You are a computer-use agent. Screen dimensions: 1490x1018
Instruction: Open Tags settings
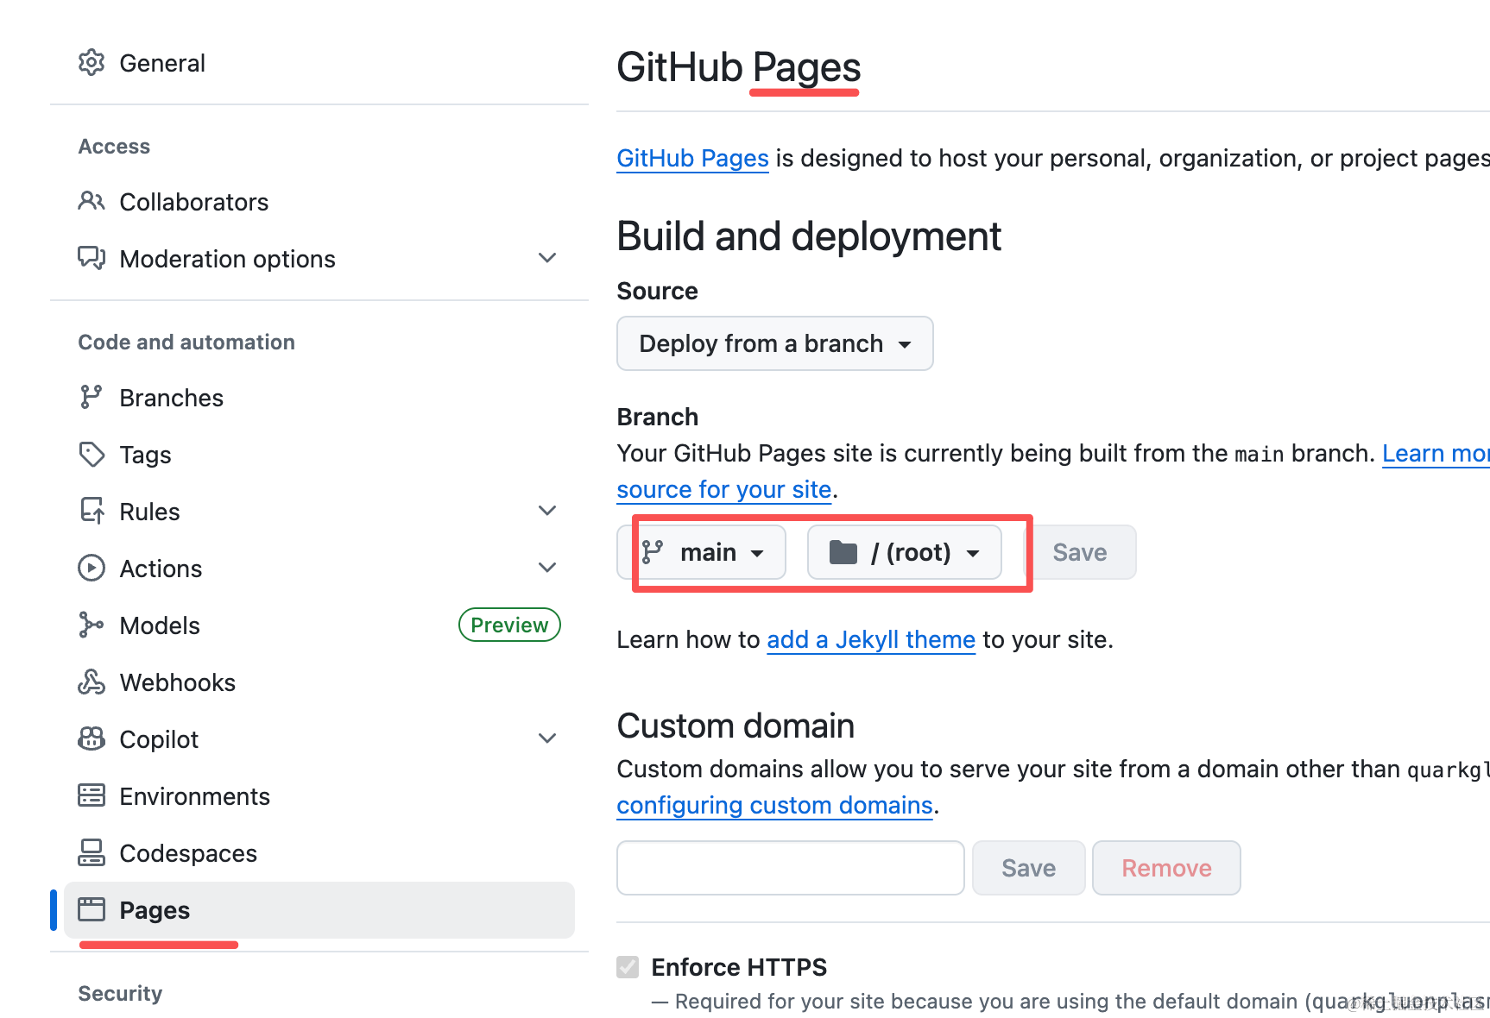(x=319, y=454)
